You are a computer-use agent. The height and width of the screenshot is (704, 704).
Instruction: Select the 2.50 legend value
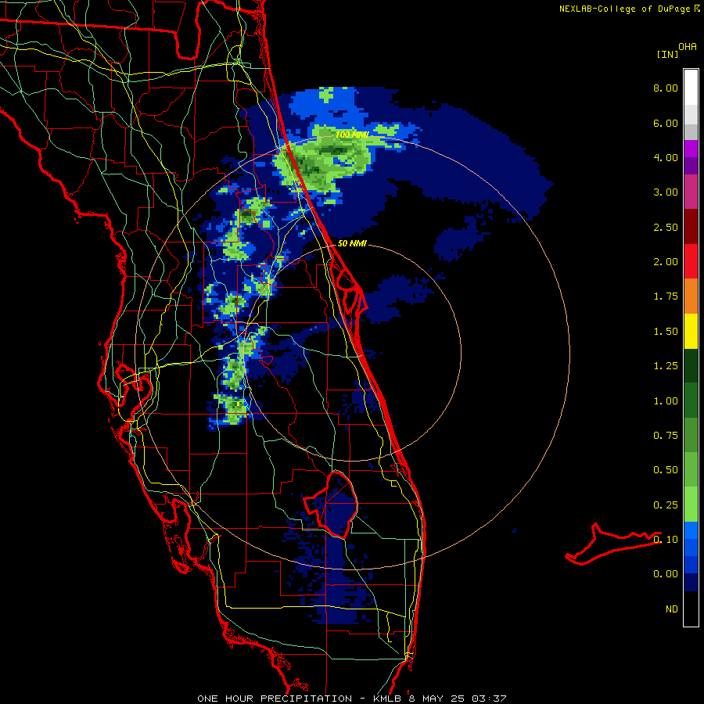point(666,227)
